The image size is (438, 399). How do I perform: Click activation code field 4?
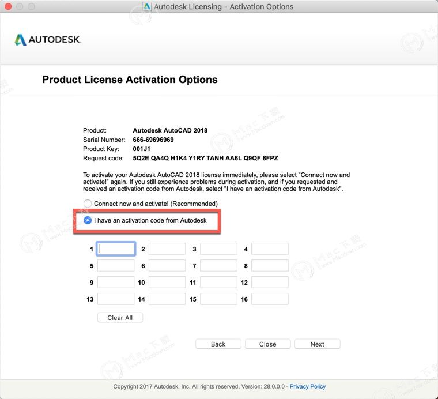tap(270, 249)
